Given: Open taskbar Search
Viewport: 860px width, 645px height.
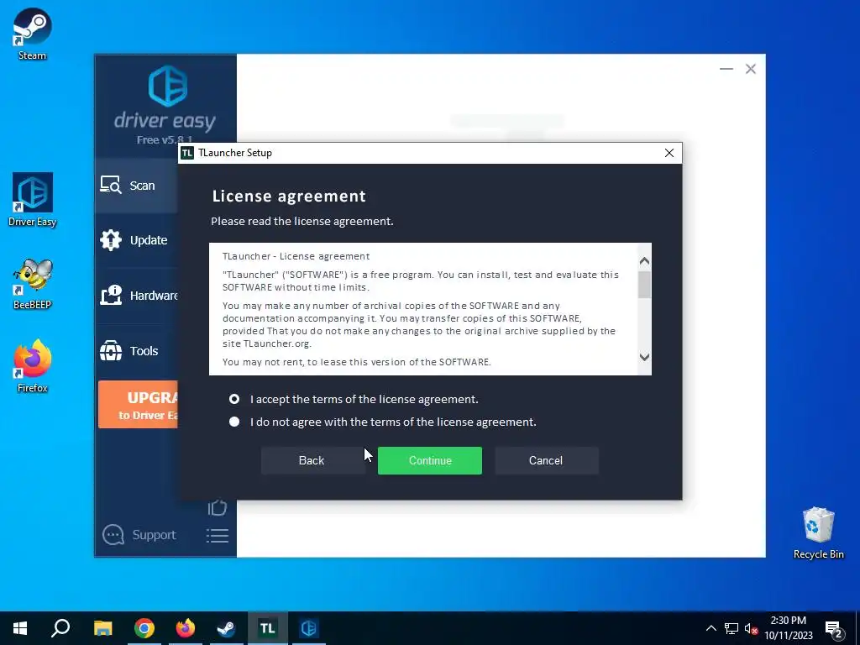Looking at the screenshot, I should pos(60,628).
